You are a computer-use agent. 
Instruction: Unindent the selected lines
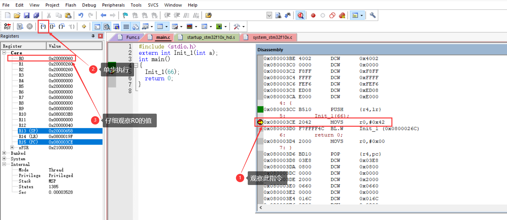coord(177,15)
